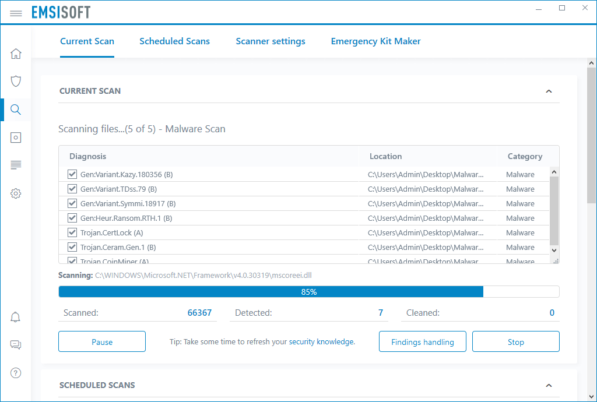Collapse the Current Scan section
The height and width of the screenshot is (402, 597).
coord(549,91)
